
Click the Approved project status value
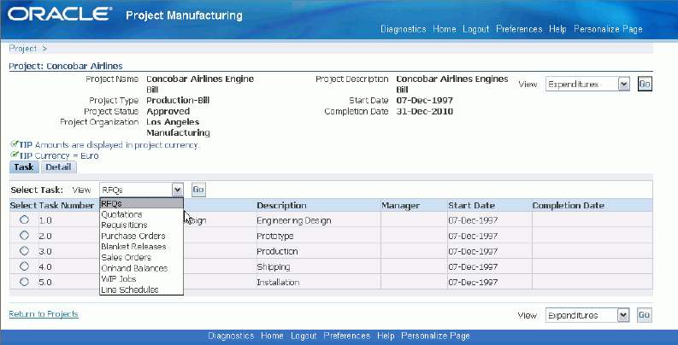pyautogui.click(x=168, y=111)
